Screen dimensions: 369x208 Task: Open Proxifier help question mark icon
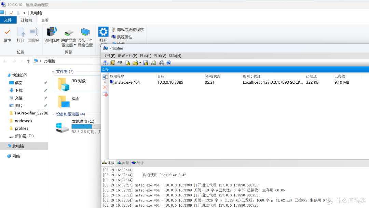[x=169, y=63]
